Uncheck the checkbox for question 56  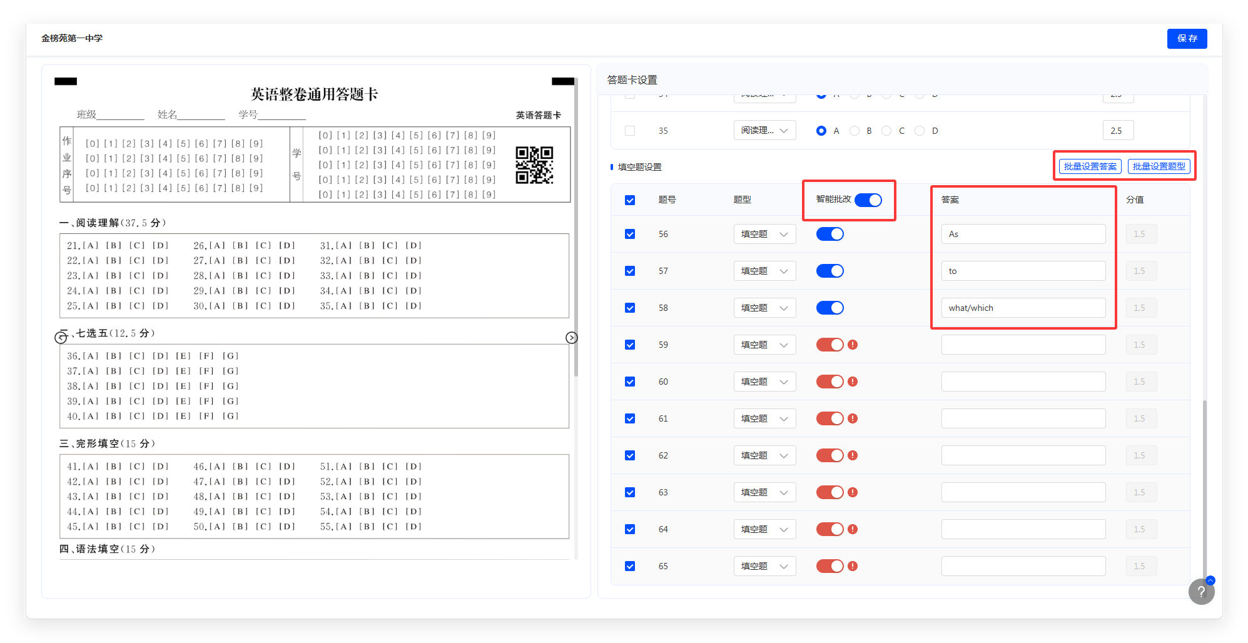point(630,234)
